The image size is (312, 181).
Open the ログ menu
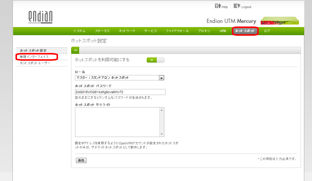267,31
